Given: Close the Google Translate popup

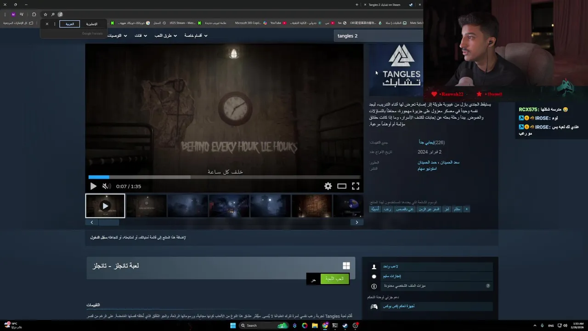Looking at the screenshot, I should 47,24.
